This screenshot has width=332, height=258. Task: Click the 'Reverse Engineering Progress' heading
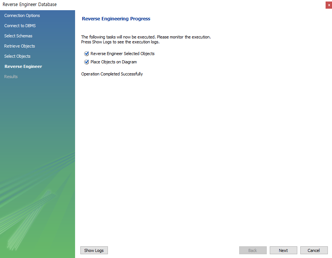pyautogui.click(x=116, y=18)
